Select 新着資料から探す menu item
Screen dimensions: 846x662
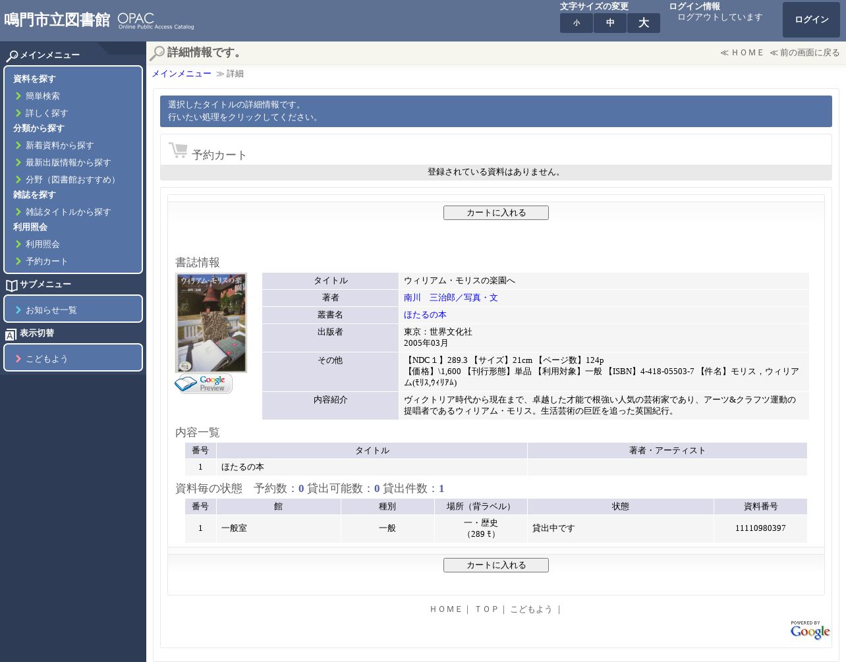[59, 146]
